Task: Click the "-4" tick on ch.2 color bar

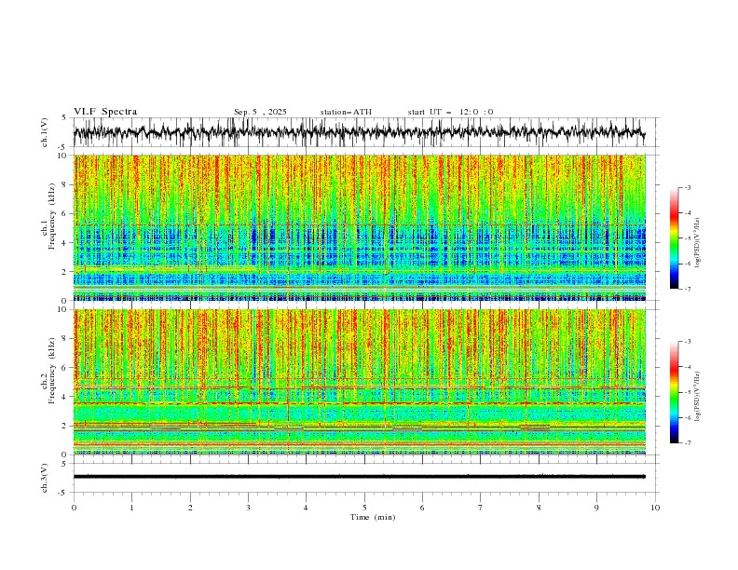Action: (688, 367)
